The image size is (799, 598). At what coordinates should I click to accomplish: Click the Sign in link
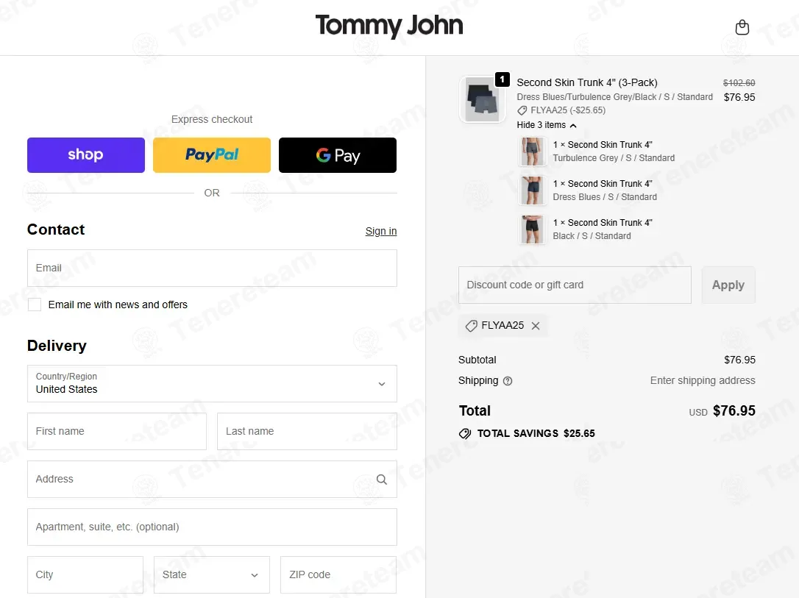pos(380,231)
